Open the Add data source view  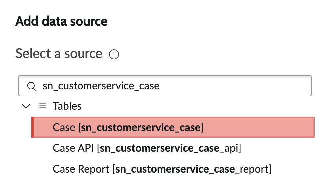pyautogui.click(x=61, y=21)
